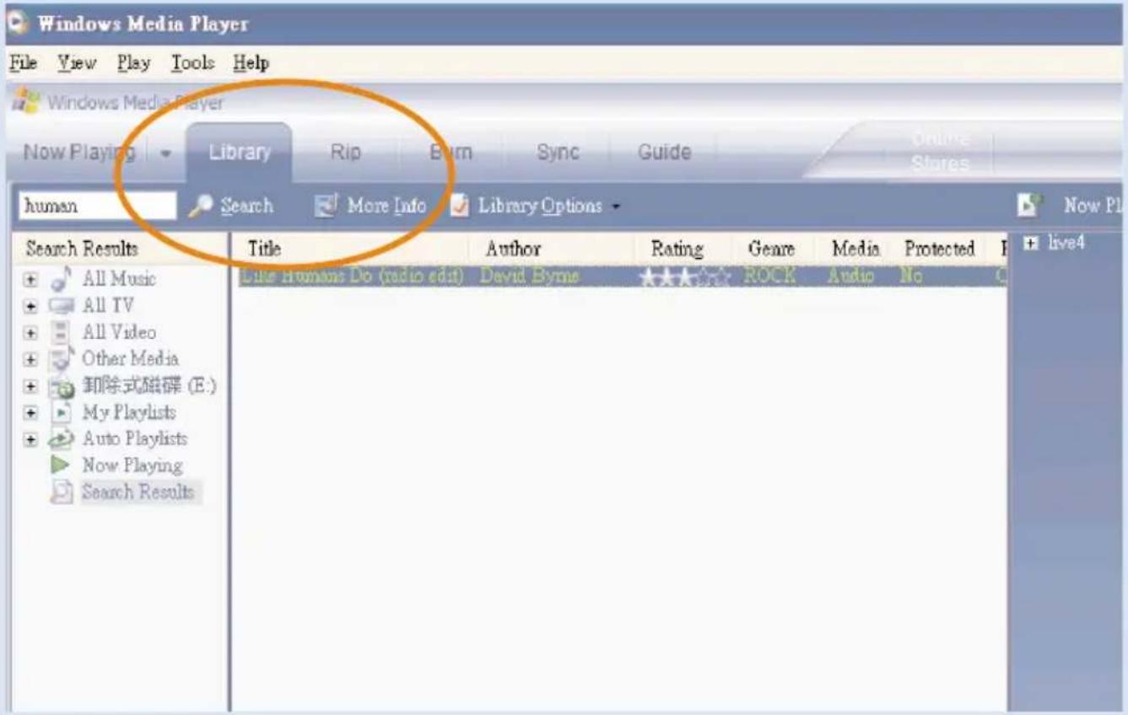Viewport: 1128px width, 715px height.
Task: Select the live4 playlist label
Action: pyautogui.click(x=1066, y=243)
